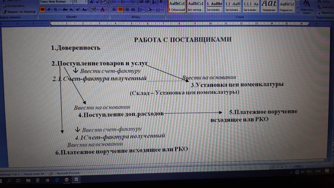
Task: Expand styles gallery More arrow
Action: click(x=298, y=11)
